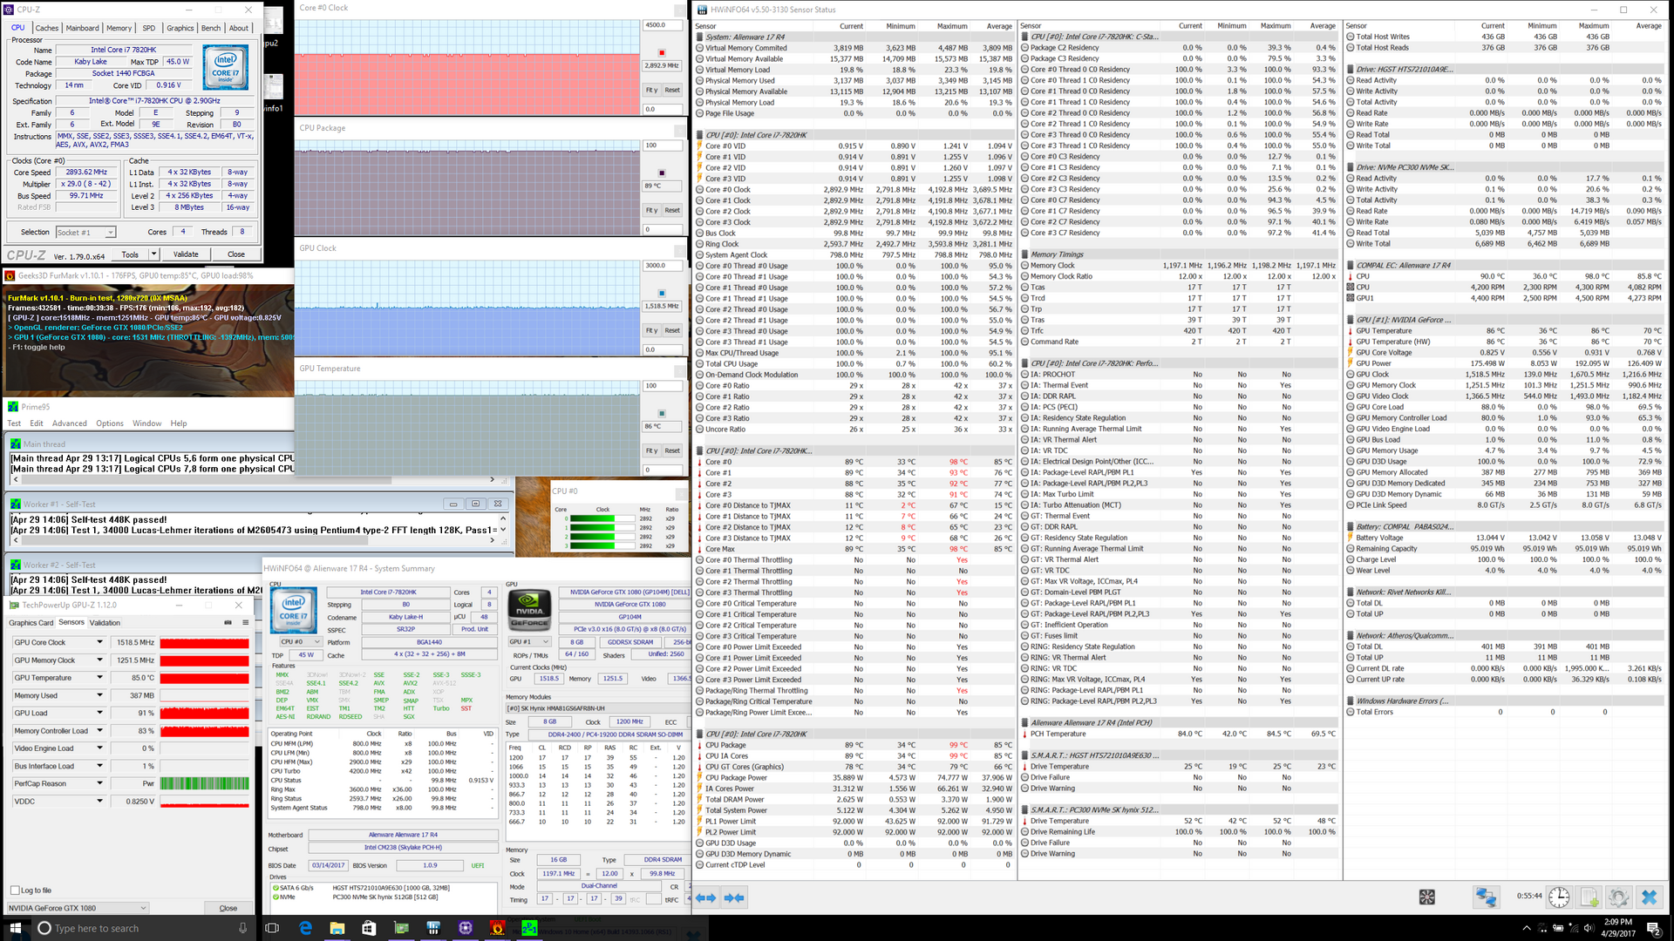Click GPU-Z screenshot camera icon

[x=228, y=622]
